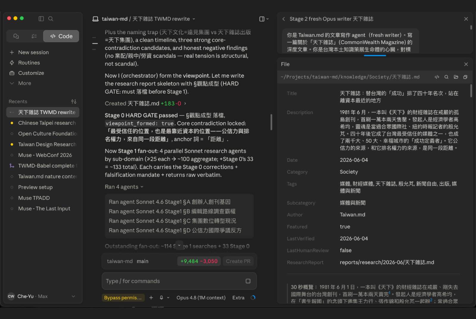Screen dimensions: 476x319
Task: Open footnote 2 in the 30 秒概覽 paragraph
Action: [431, 300]
